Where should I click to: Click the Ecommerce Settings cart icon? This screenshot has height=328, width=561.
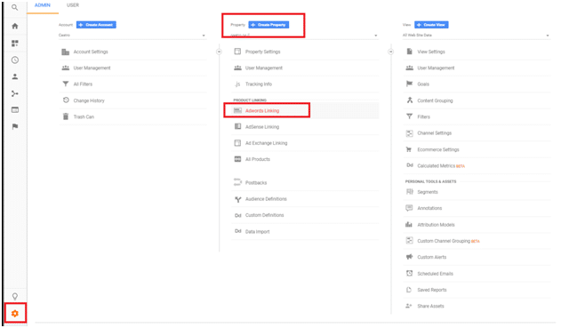(x=409, y=149)
